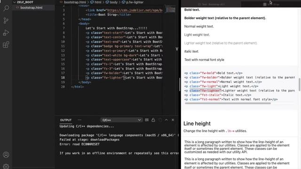Open the panel more-actions ellipsis menu
This screenshot has width=301, height=169.
pyautogui.click(x=79, y=120)
